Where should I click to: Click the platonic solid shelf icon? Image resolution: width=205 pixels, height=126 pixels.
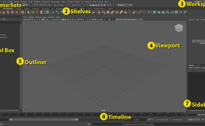pyautogui.click(x=23, y=12)
